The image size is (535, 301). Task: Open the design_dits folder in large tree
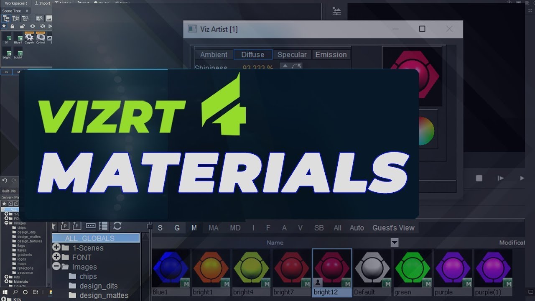click(x=93, y=286)
